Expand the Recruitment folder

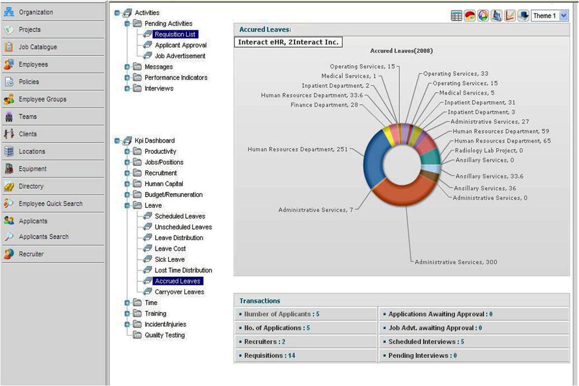pyautogui.click(x=127, y=173)
